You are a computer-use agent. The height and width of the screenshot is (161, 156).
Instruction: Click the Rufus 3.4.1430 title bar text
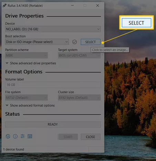(x=25, y=6)
